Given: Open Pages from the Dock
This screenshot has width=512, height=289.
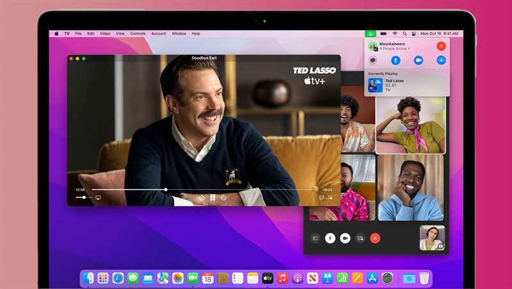Looking at the screenshot, I should pyautogui.click(x=357, y=278).
